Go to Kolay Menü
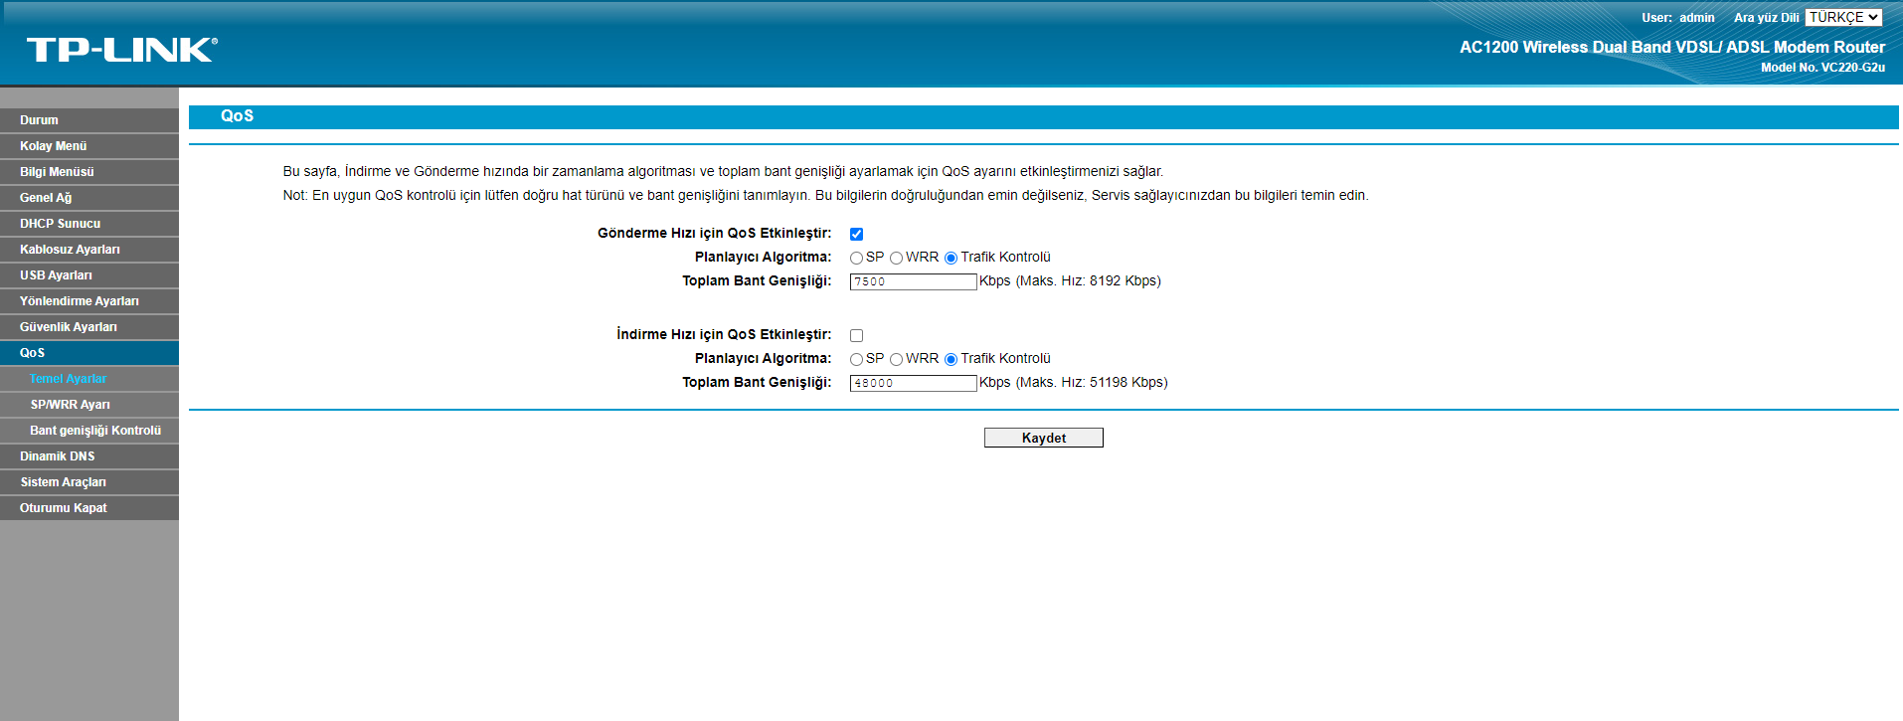1903x721 pixels. point(89,146)
